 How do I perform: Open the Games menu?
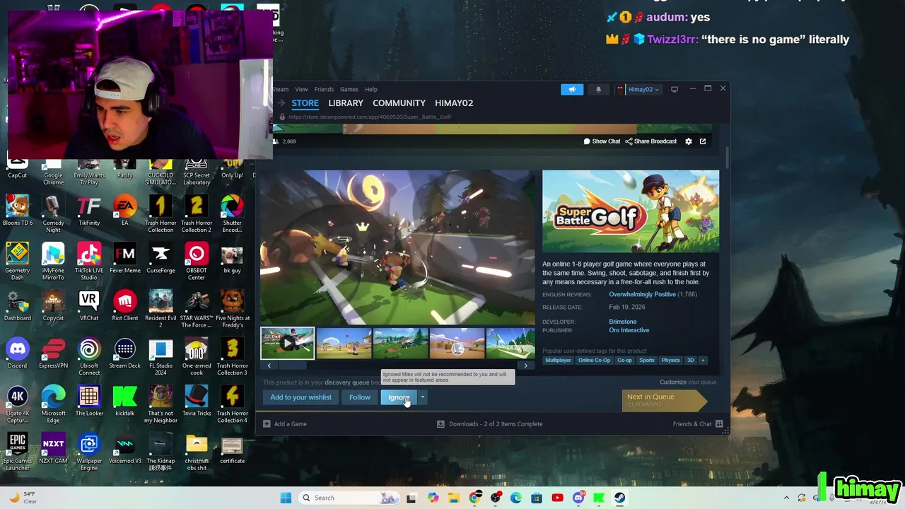349,89
